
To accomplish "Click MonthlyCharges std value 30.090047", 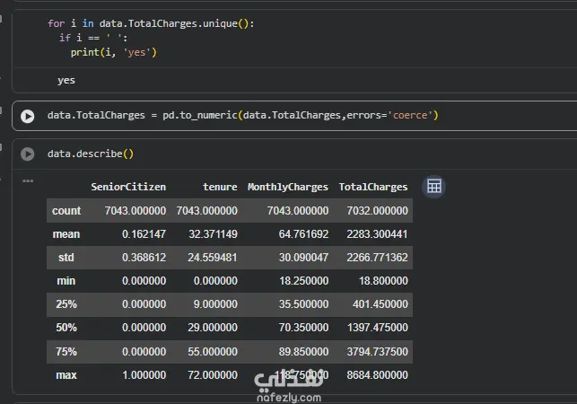I will (x=303, y=258).
